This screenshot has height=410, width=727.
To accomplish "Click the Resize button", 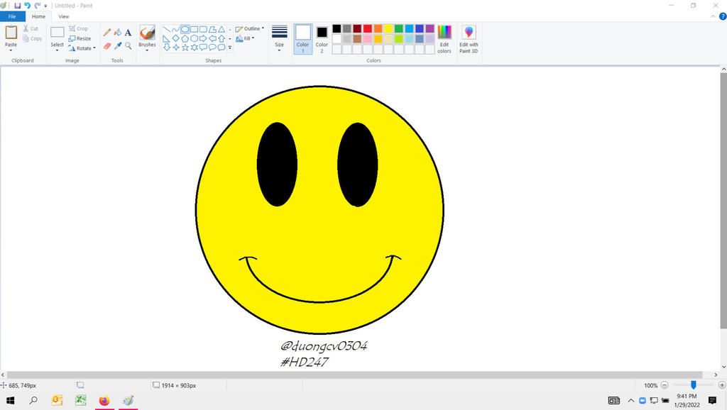I will point(80,38).
